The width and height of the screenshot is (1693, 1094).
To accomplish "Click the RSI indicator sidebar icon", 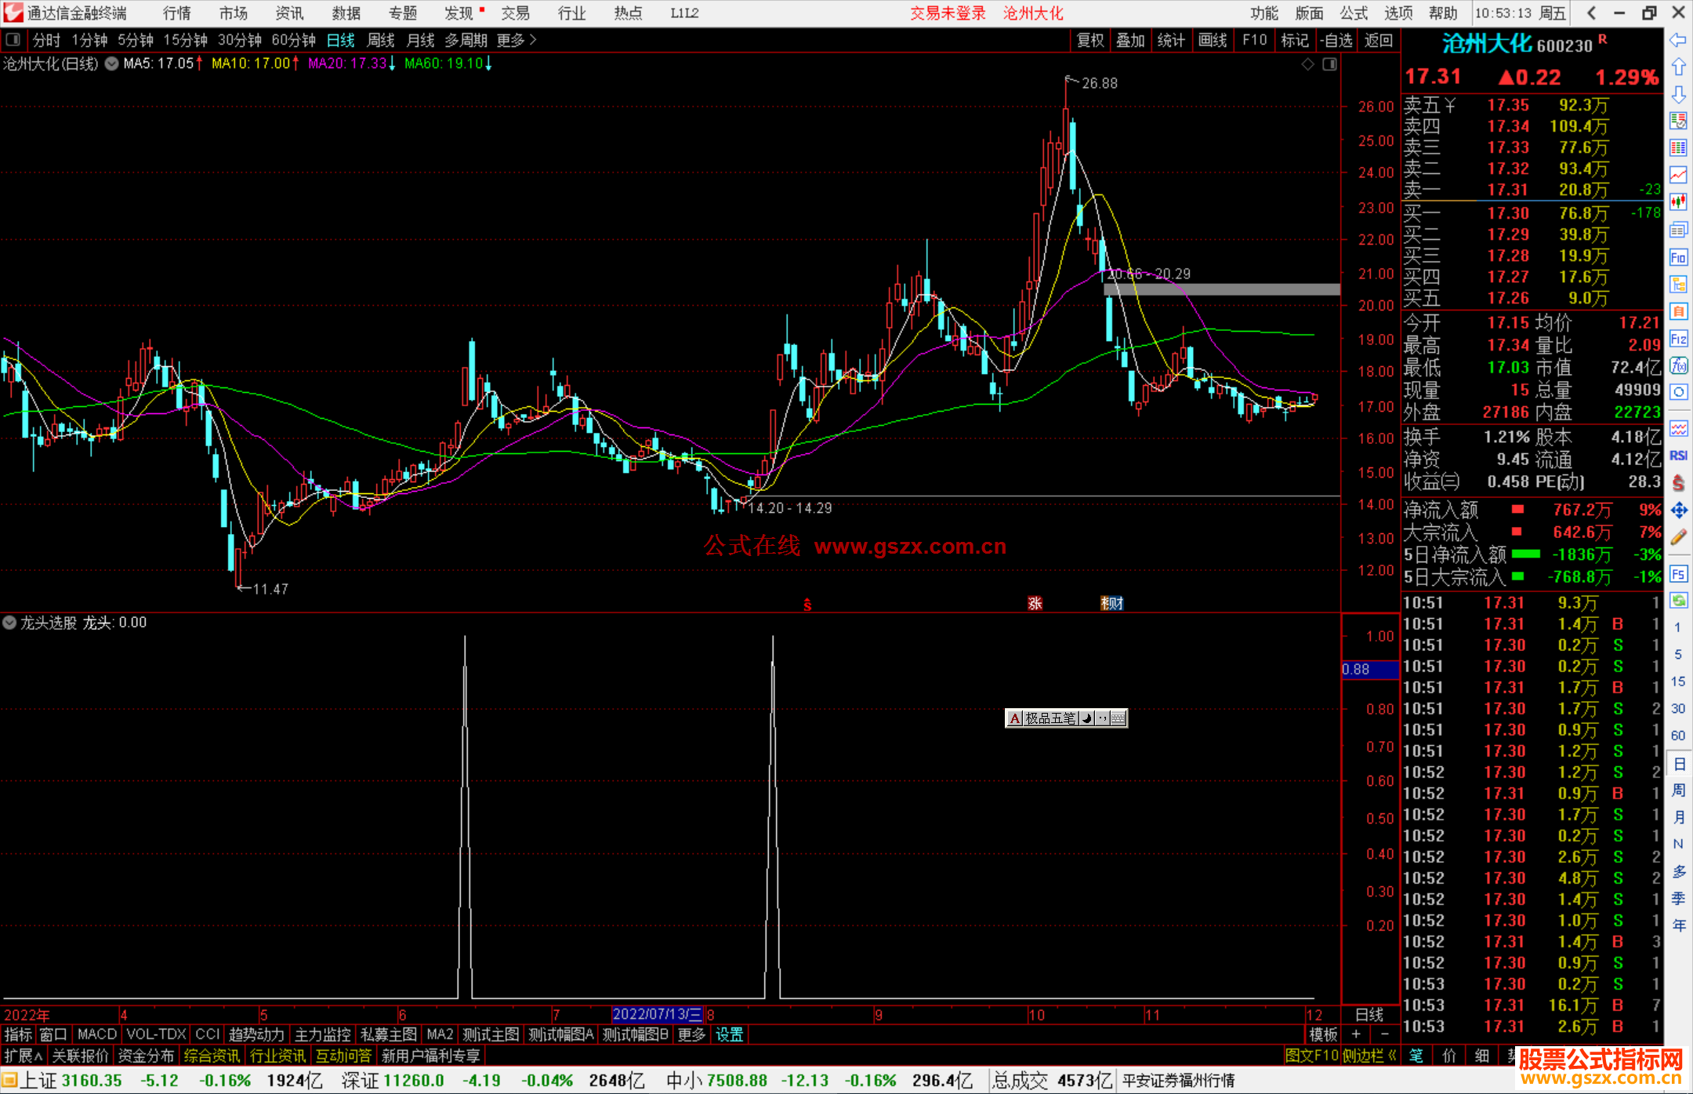I will coord(1678,456).
